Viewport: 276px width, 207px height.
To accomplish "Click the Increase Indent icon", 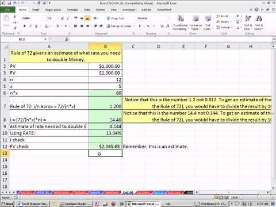I will pyautogui.click(x=101, y=26).
